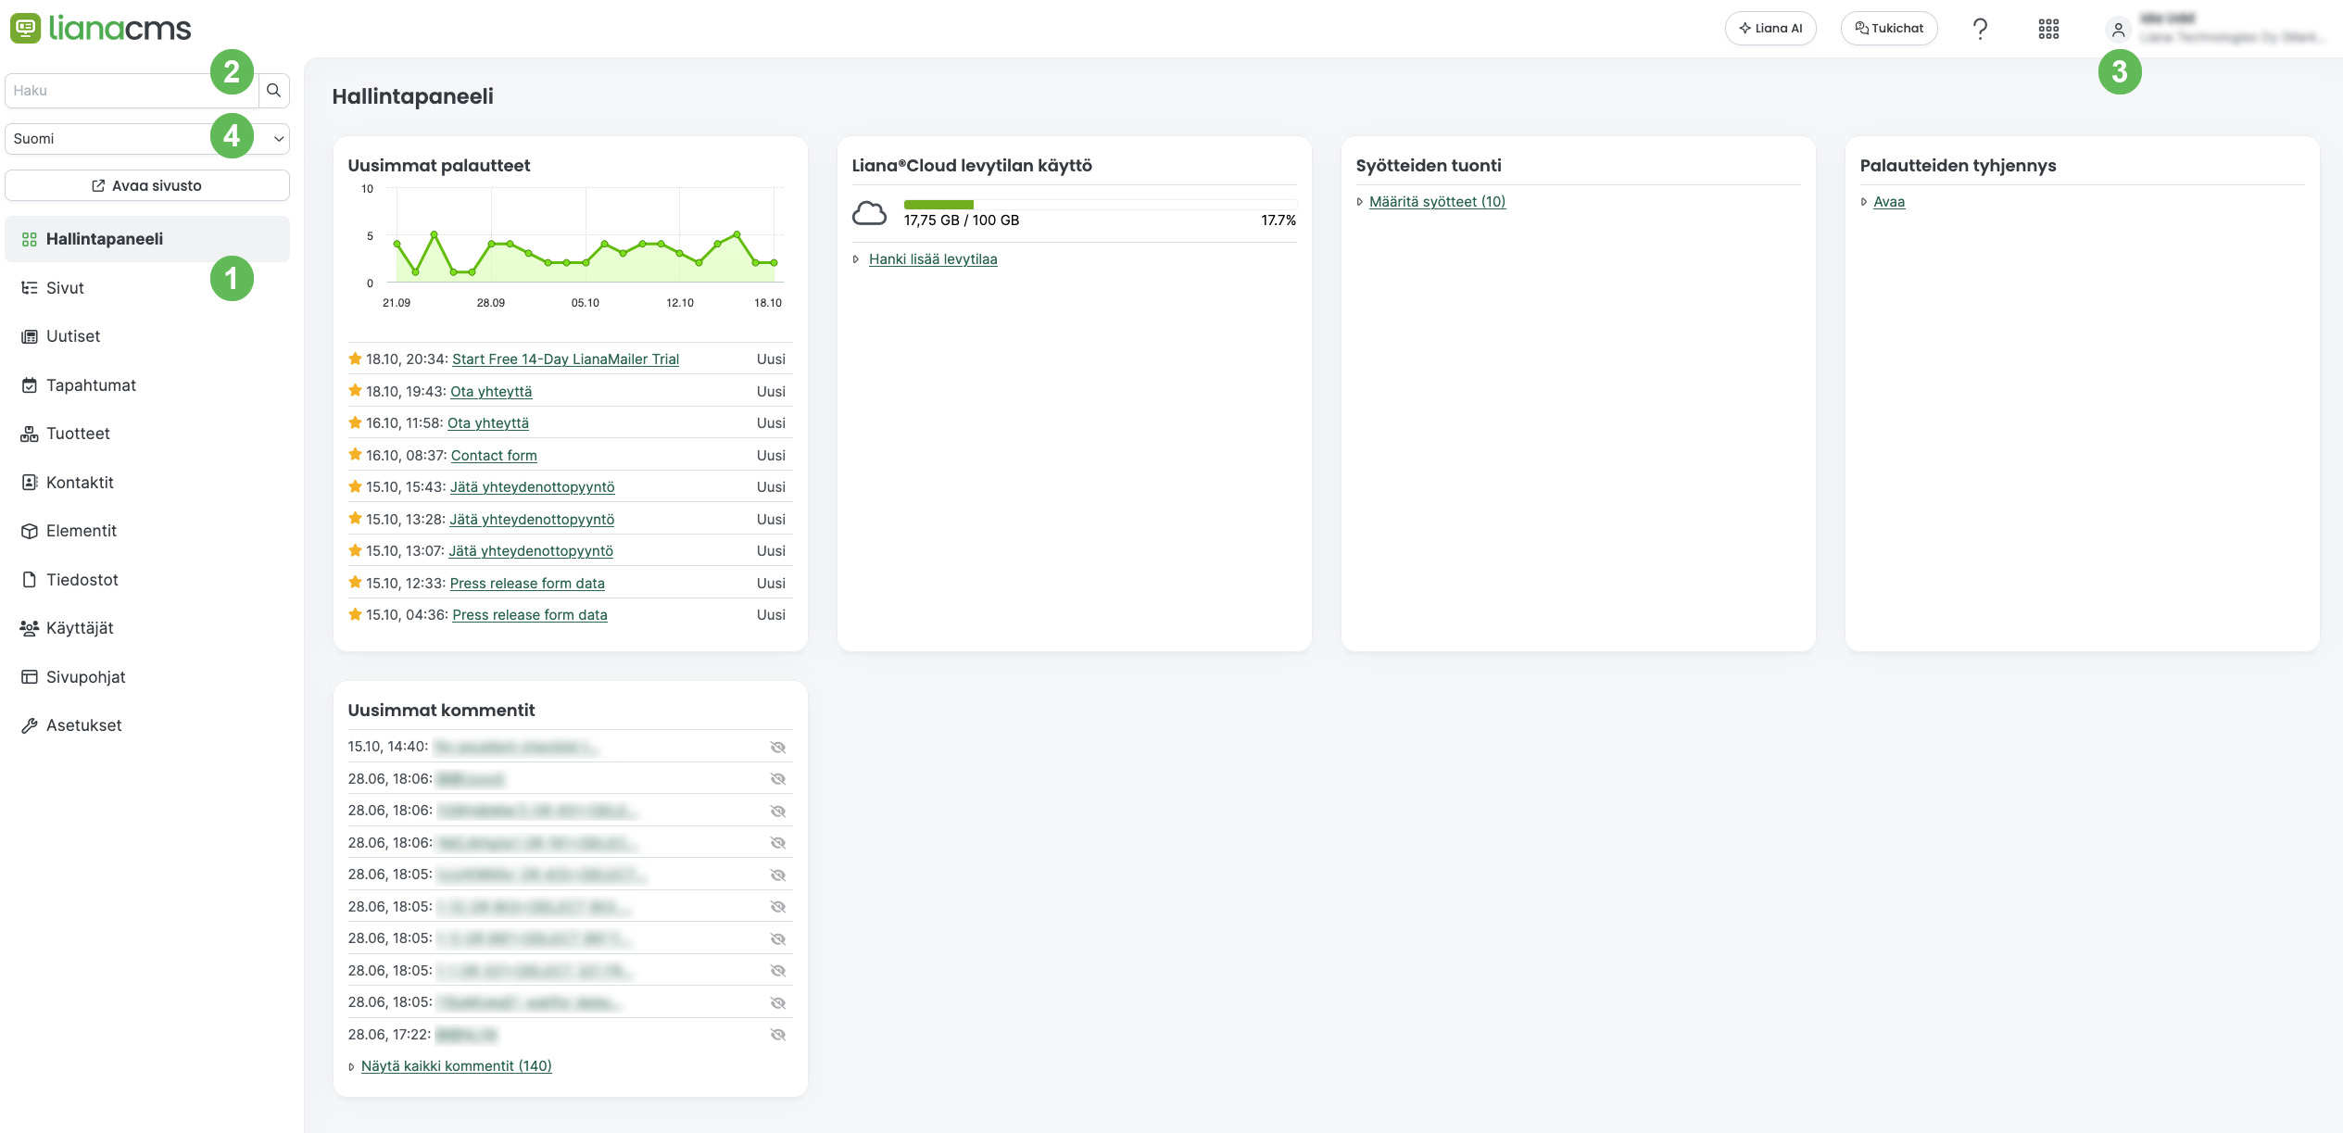
Task: Open the Suomi language dropdown
Action: (147, 139)
